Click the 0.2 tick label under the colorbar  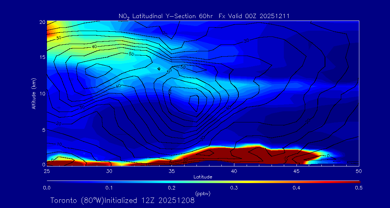click(172, 188)
